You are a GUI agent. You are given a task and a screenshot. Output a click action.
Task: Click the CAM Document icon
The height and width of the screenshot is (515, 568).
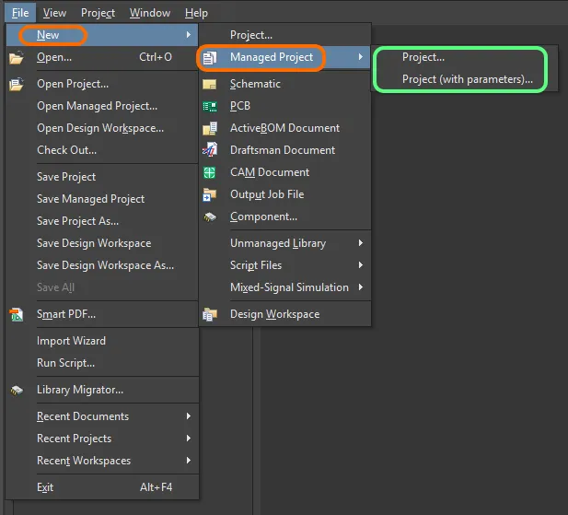(210, 172)
